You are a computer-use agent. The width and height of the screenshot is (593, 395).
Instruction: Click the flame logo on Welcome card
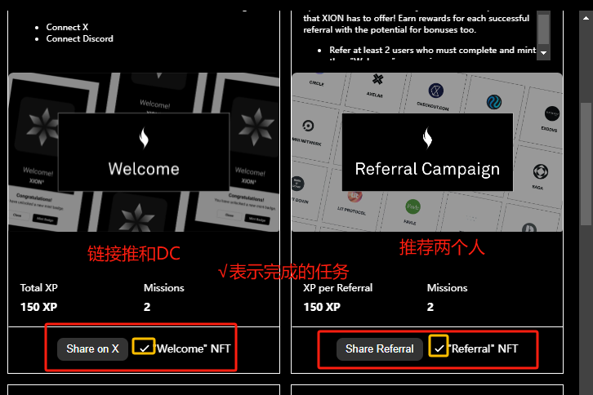(144, 139)
